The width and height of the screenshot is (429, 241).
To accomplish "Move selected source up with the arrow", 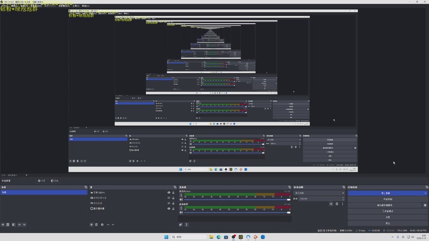I will [x=108, y=224].
